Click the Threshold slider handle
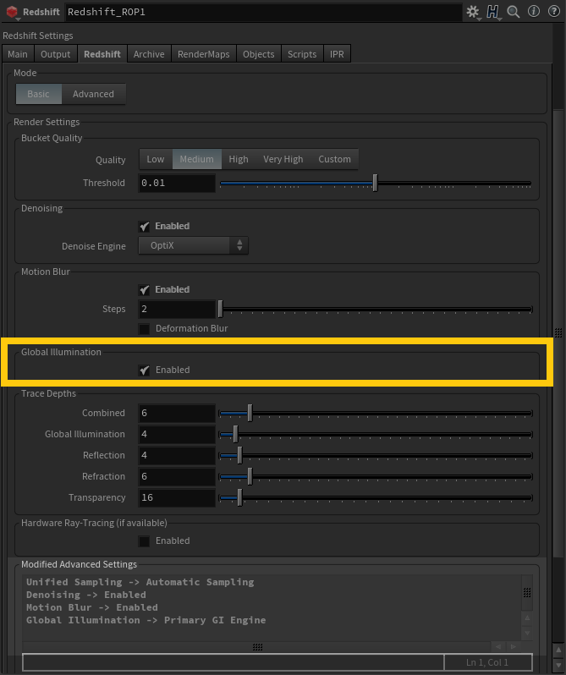Viewport: 566px width, 675px height. tap(375, 183)
